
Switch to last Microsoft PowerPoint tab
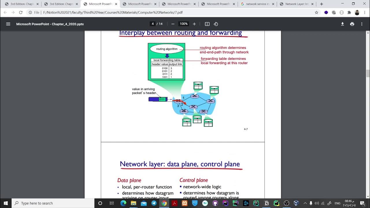point(218,4)
